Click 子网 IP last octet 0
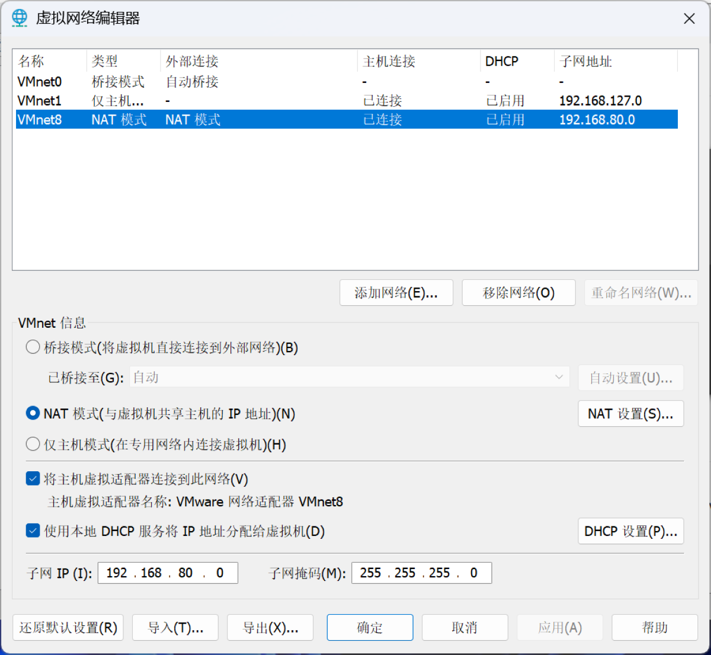The height and width of the screenshot is (655, 711). [x=220, y=573]
